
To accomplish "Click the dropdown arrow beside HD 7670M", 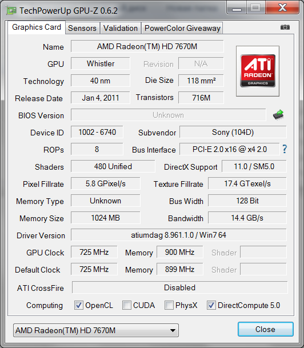I will (x=173, y=330).
